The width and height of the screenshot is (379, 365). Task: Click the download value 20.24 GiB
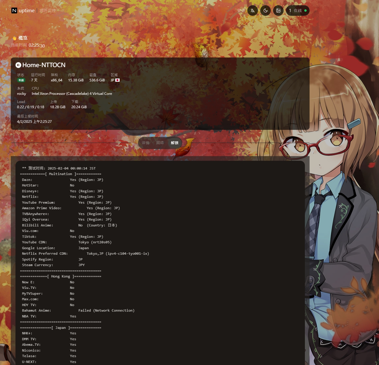coord(79,107)
